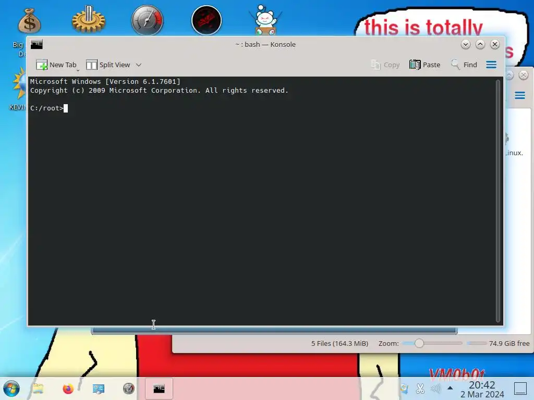
Task: Click the 'Zoom:' label in the status bar
Action: [389, 344]
